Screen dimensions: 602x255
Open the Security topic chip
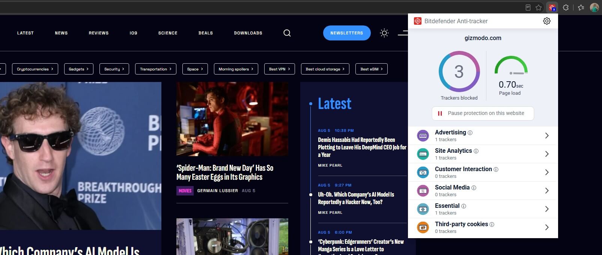114,69
